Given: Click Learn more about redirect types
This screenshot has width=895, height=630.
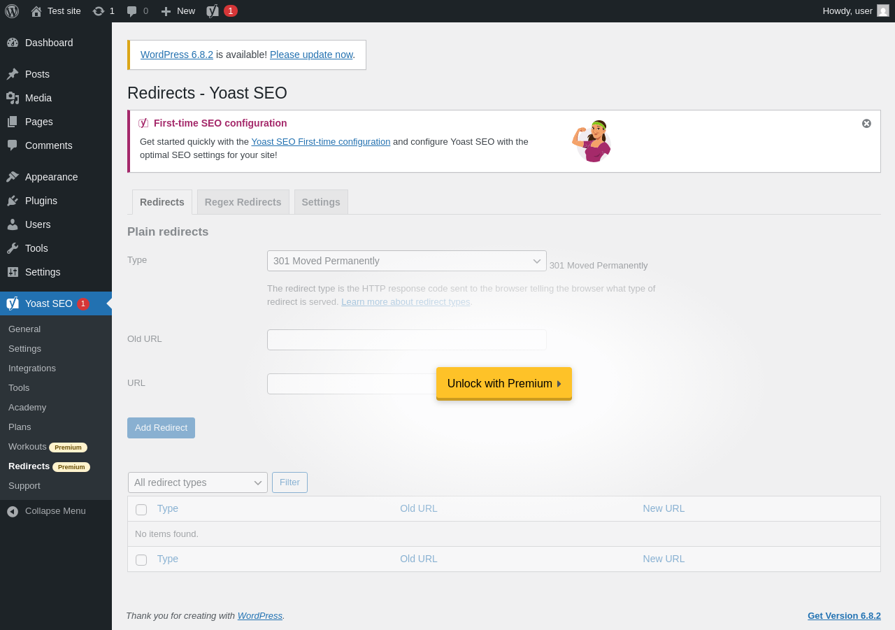Looking at the screenshot, I should (x=406, y=301).
